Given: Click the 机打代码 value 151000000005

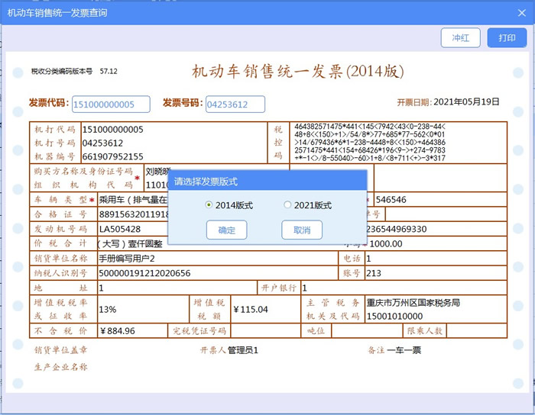Looking at the screenshot, I should (x=112, y=130).
